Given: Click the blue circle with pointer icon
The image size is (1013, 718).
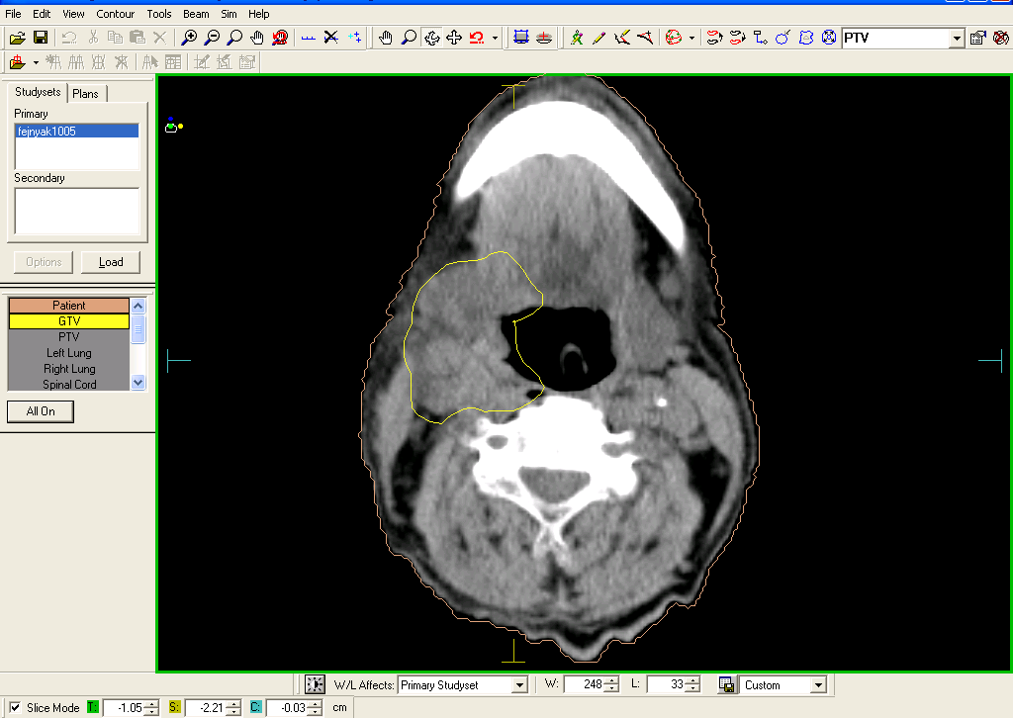Looking at the screenshot, I should 783,38.
